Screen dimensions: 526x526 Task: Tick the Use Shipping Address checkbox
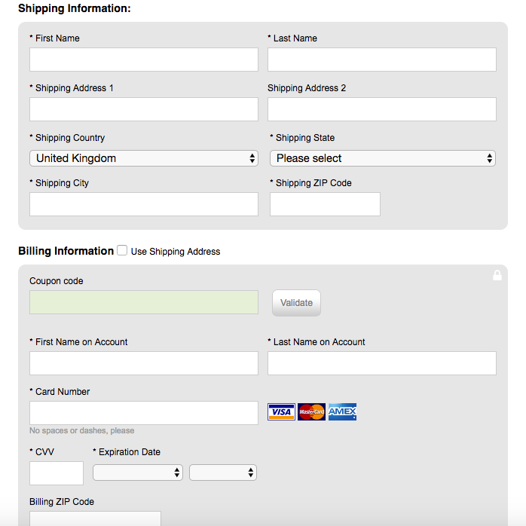pos(122,250)
